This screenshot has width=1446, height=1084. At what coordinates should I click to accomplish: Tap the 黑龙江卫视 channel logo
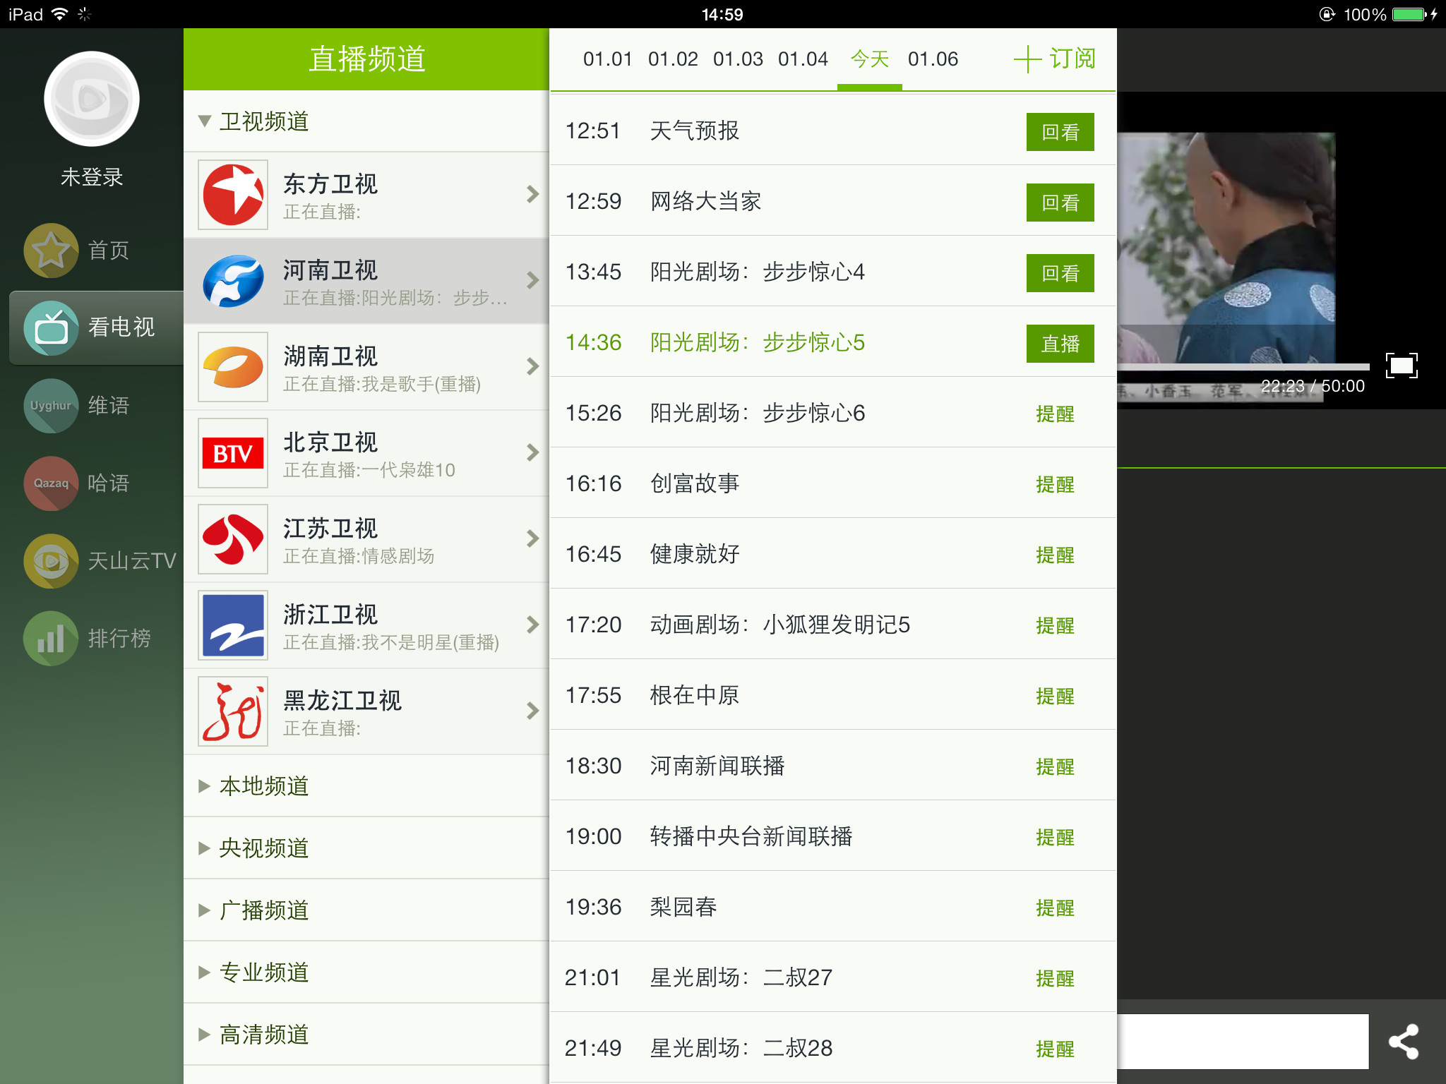233,711
